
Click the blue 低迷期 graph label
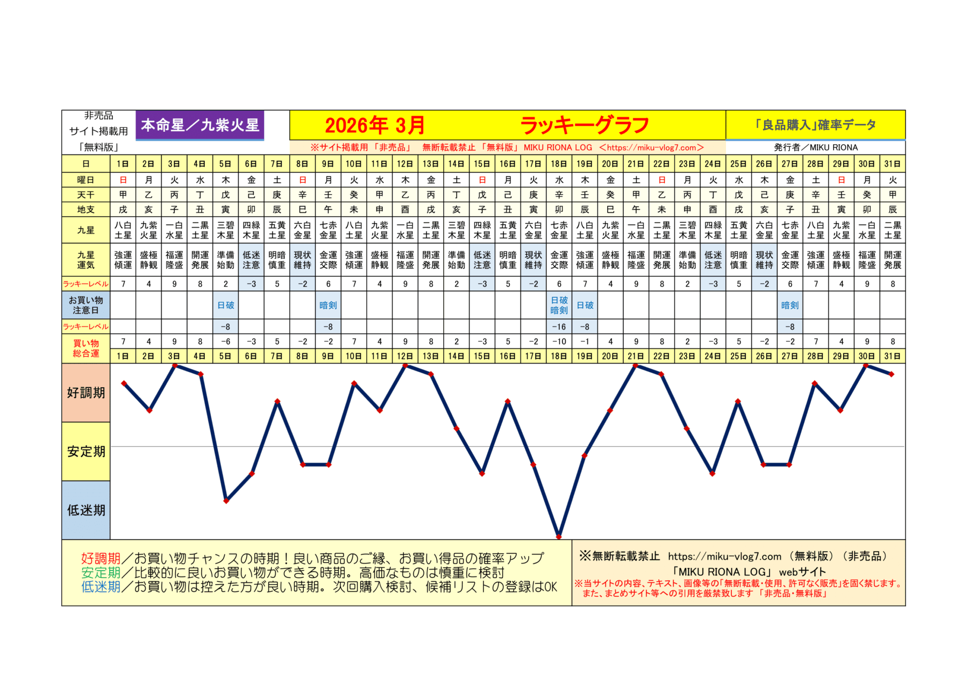pos(86,510)
